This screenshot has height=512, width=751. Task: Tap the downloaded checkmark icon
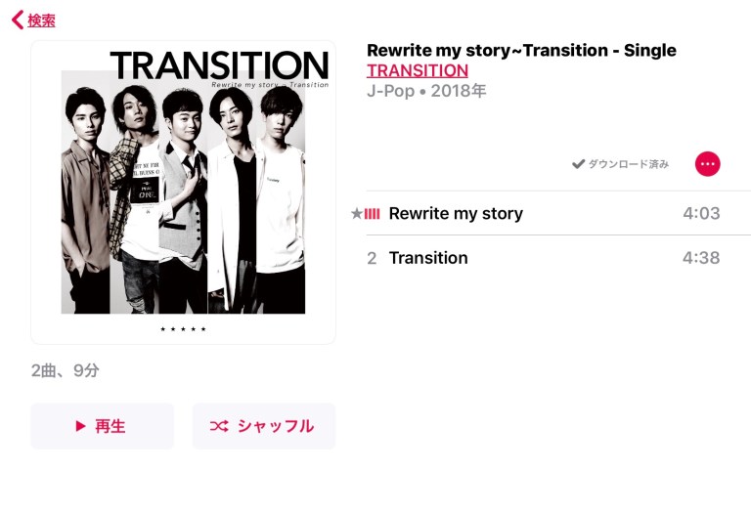click(578, 164)
